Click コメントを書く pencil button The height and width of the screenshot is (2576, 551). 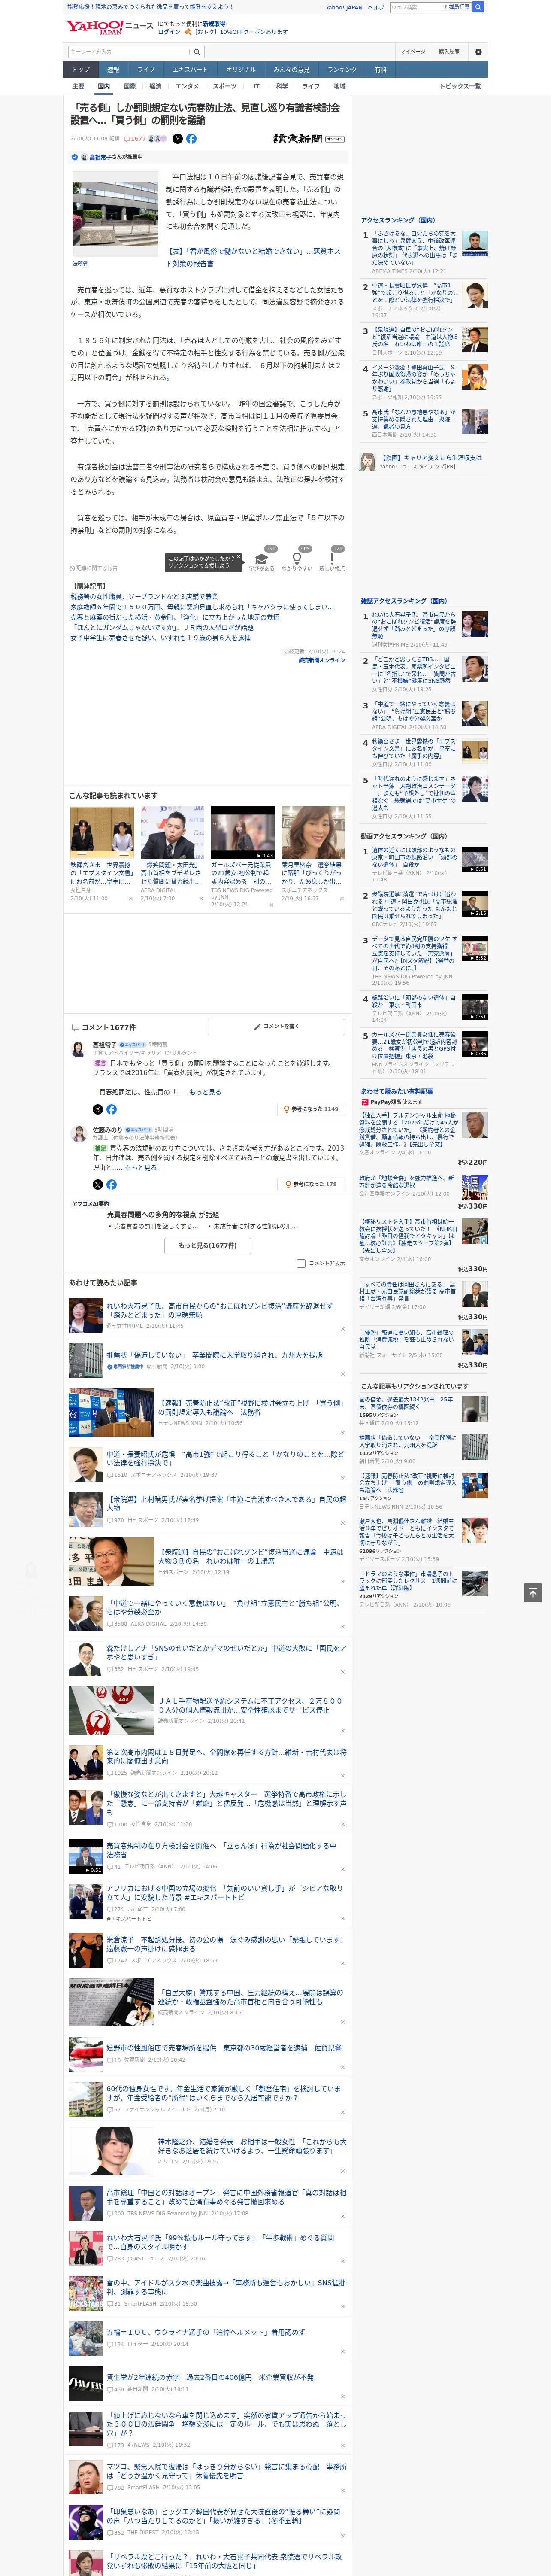click(276, 1026)
